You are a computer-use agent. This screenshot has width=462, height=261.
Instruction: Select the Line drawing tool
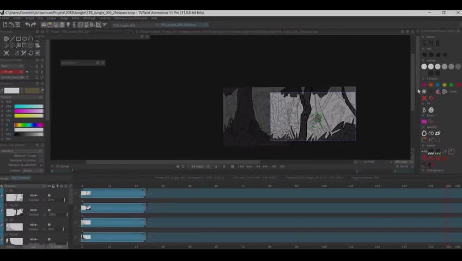point(13,39)
